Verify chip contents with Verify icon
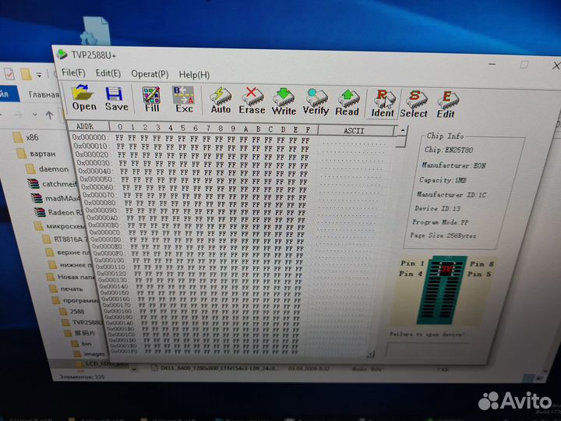The height and width of the screenshot is (421, 561). coord(316,102)
